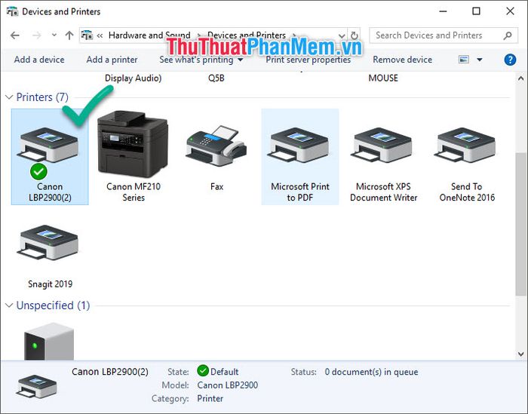Screen dimensions: 528x414
Task: Go back with the left arrow
Action: point(15,35)
